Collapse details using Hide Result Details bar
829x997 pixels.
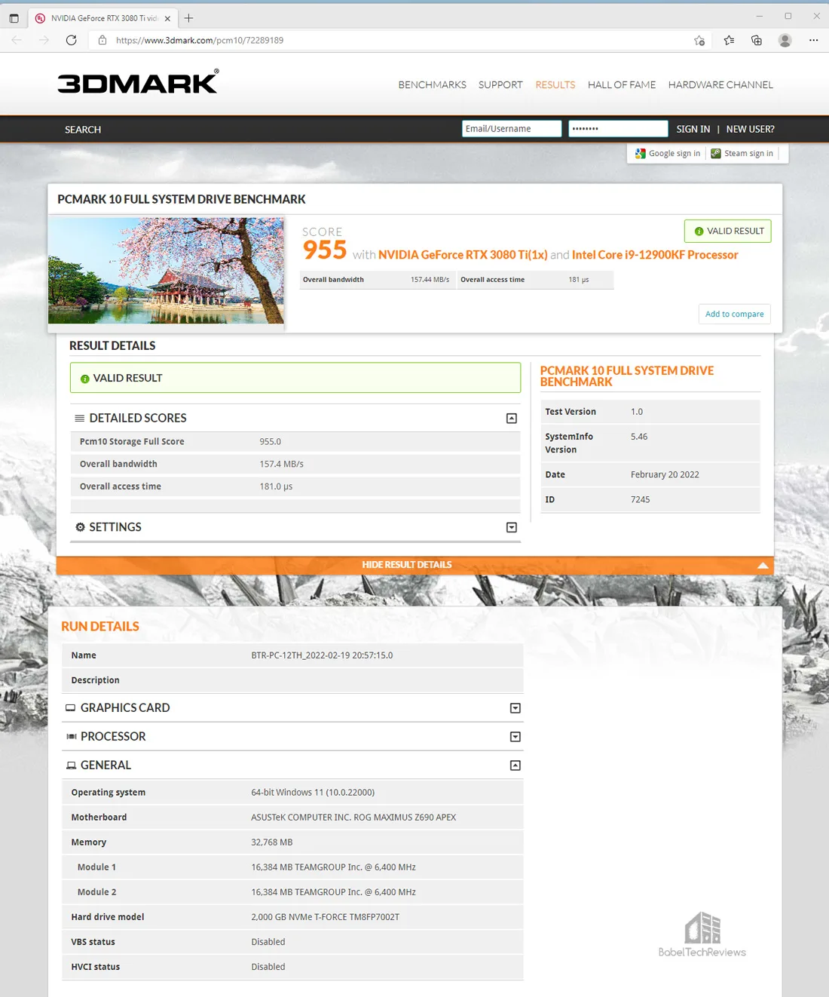pos(415,565)
